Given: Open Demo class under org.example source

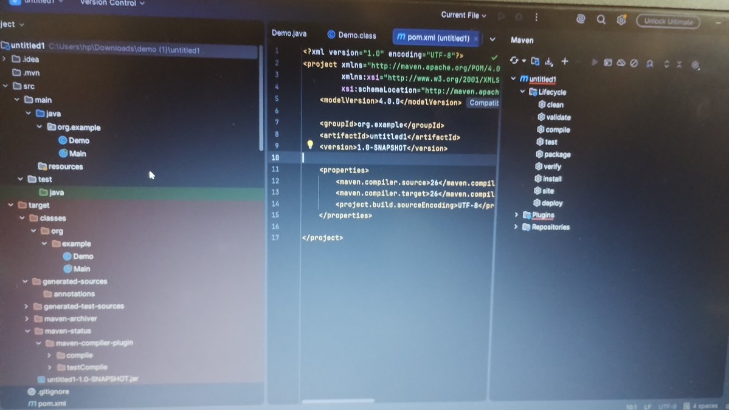Looking at the screenshot, I should (74, 140).
